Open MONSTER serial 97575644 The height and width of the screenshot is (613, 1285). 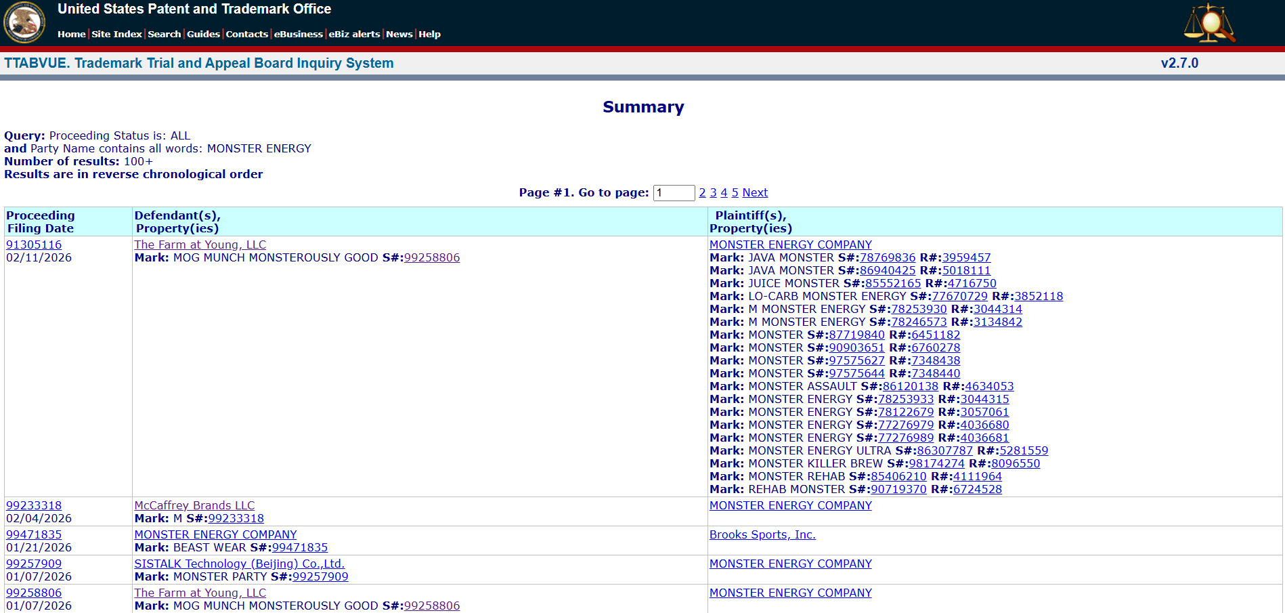(857, 373)
